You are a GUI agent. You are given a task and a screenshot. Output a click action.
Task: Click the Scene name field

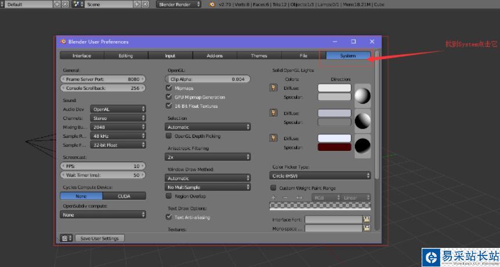point(108,4)
